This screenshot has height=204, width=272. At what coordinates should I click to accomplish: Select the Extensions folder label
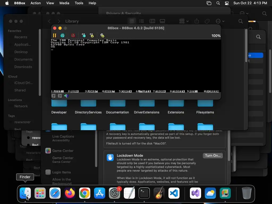click(176, 112)
